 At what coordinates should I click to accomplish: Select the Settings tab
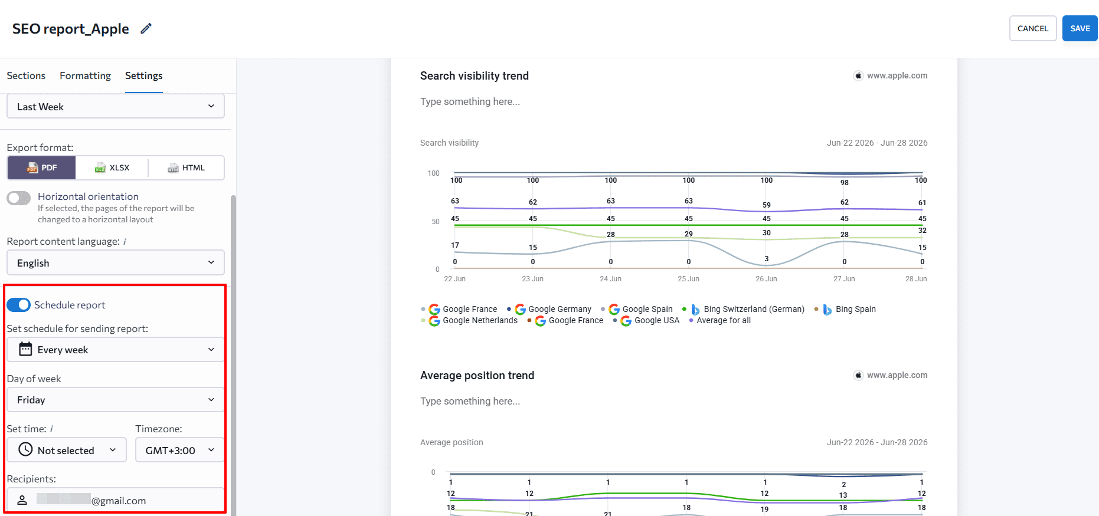tap(143, 75)
